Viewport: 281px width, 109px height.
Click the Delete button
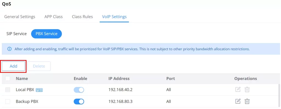click(x=39, y=66)
